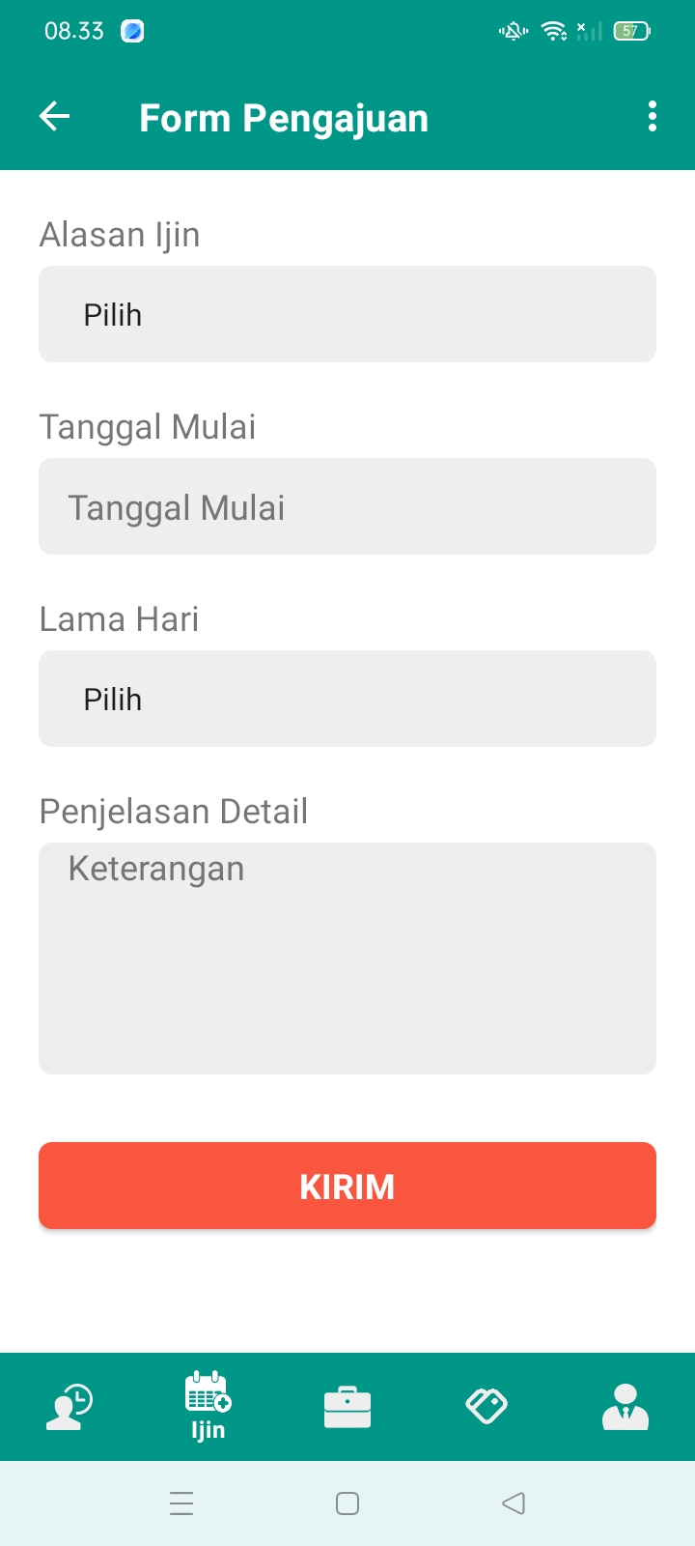Tap the muted notification bell icon
Screen dimensions: 695x1546
514,31
